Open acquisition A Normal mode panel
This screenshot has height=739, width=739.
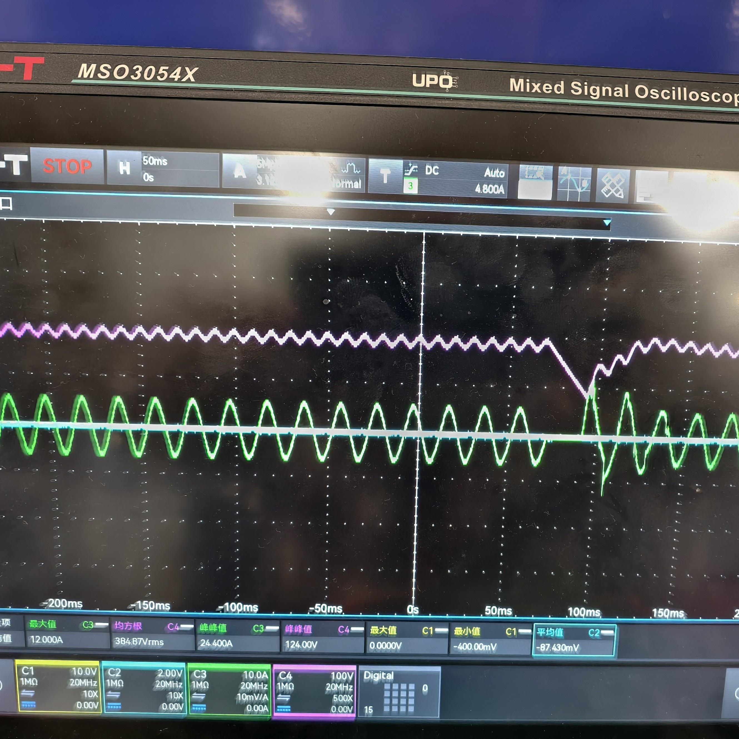click(x=293, y=173)
